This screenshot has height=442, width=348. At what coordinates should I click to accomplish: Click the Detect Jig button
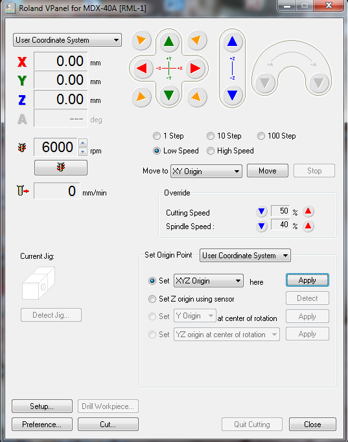(x=51, y=315)
